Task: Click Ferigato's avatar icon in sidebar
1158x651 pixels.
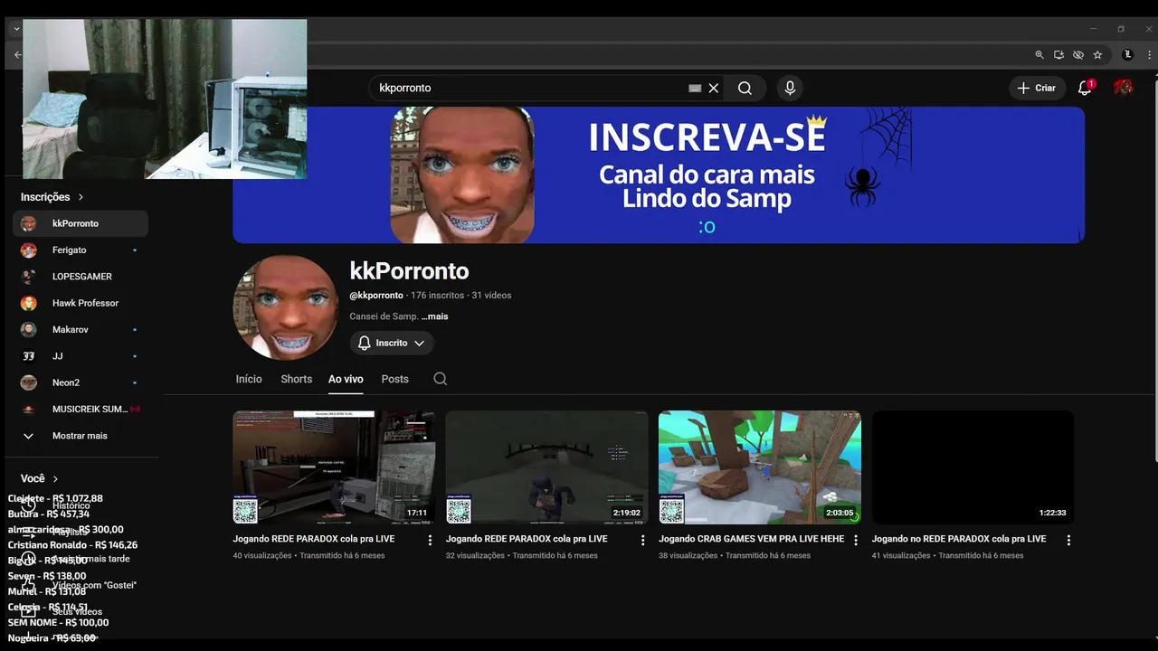Action: [x=29, y=250]
